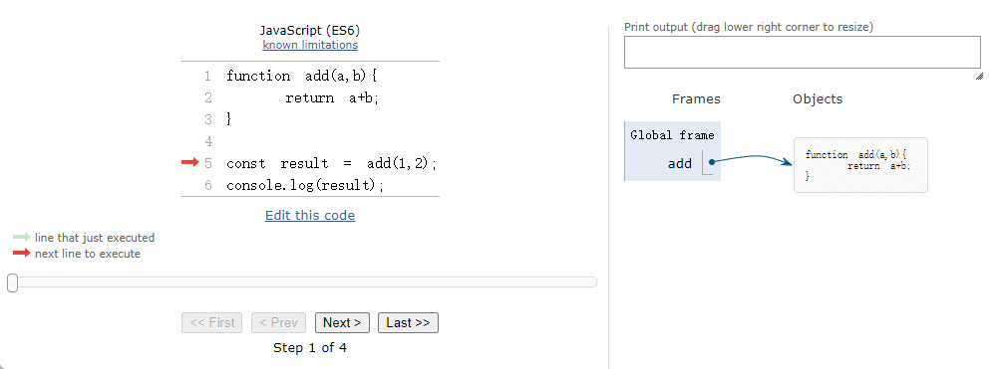The height and width of the screenshot is (369, 1001).
Task: Click the print output resize grip
Action: click(979, 77)
